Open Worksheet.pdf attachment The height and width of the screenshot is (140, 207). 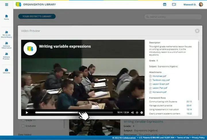pos(159,76)
